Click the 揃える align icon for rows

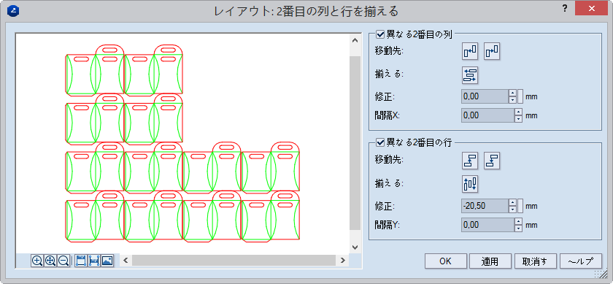(470, 183)
